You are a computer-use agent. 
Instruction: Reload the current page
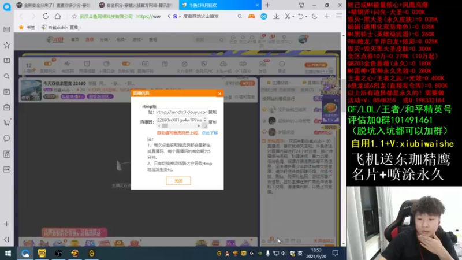coord(46,16)
